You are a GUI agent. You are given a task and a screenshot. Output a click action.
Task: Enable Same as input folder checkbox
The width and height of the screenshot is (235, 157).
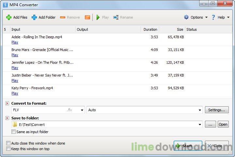tap(13, 132)
